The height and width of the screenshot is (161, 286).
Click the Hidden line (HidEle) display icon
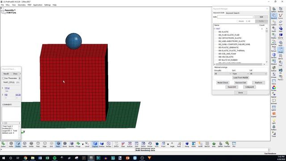click(x=11, y=144)
